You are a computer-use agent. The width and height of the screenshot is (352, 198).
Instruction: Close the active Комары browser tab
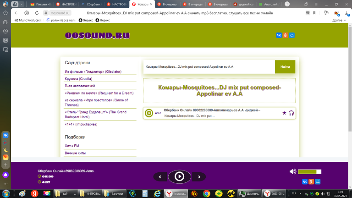coord(151,4)
